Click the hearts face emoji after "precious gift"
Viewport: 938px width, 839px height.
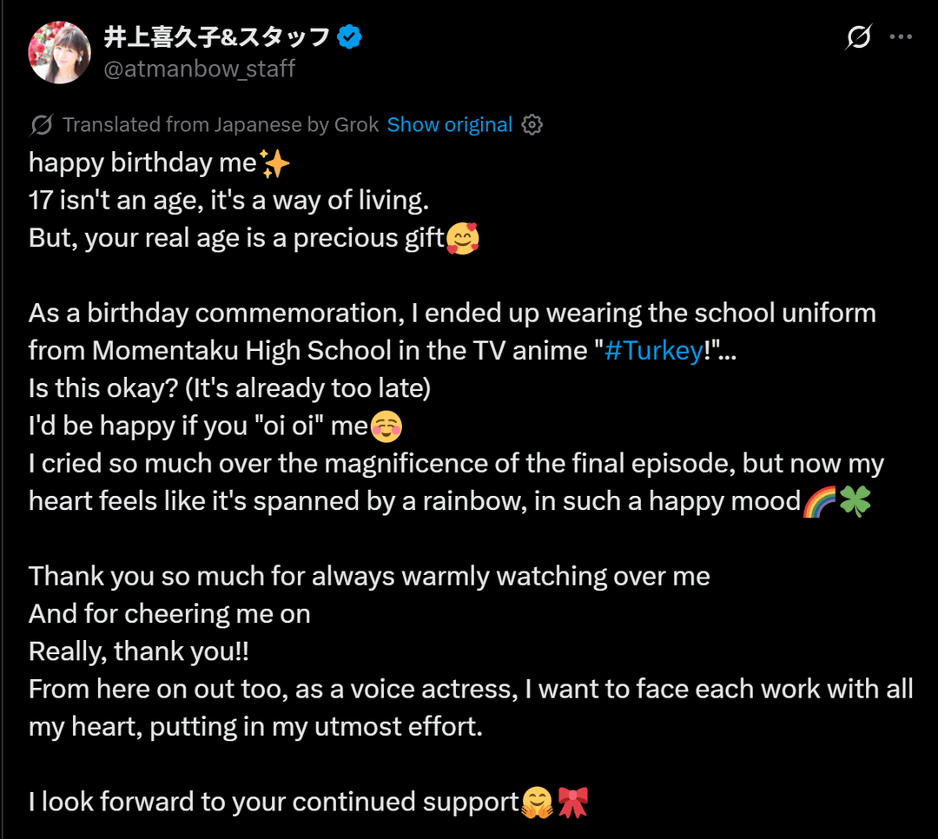coord(462,238)
